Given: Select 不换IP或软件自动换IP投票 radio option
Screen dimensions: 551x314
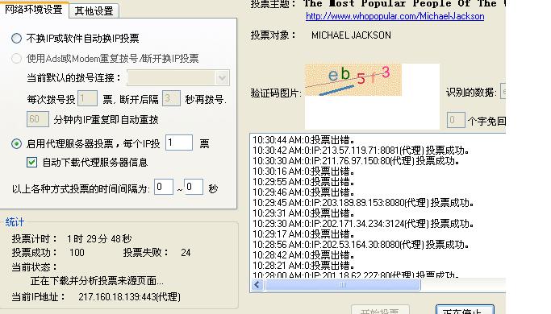Looking at the screenshot, I should [16, 38].
